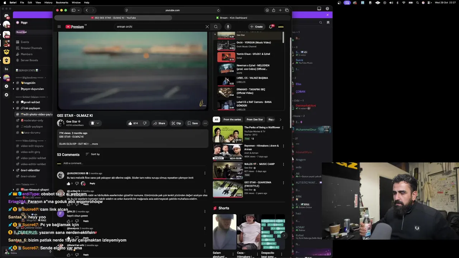Image resolution: width=459 pixels, height=258 pixels.
Task: Go back in Safari history
Action: (87, 10)
